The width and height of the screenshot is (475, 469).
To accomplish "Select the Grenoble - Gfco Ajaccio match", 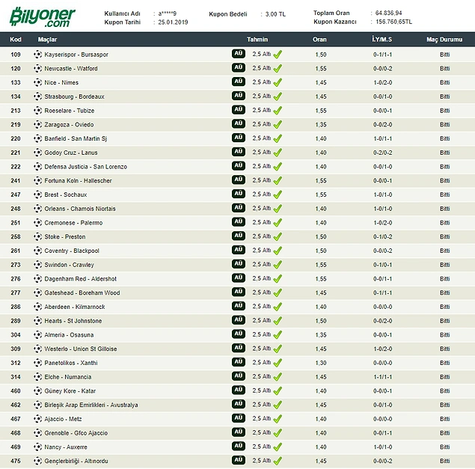I will tap(76, 433).
